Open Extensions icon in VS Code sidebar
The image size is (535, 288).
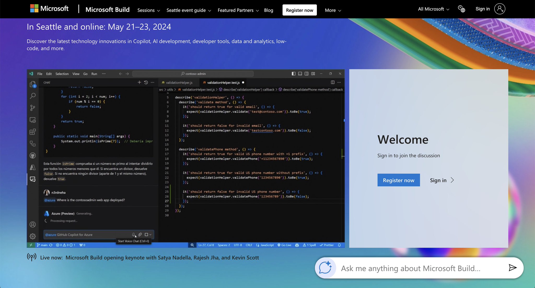(x=33, y=132)
